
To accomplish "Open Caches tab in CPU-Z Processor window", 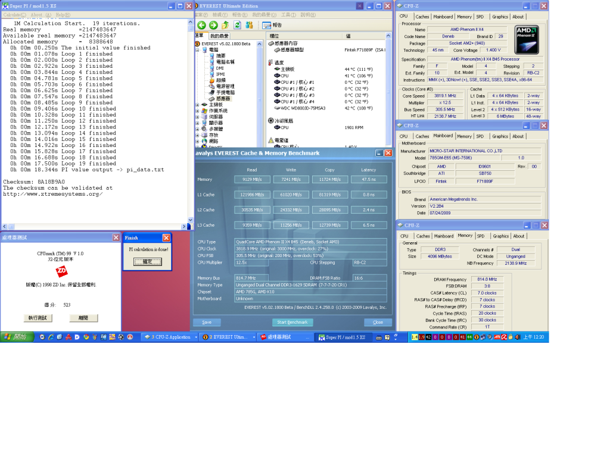I will point(422,17).
